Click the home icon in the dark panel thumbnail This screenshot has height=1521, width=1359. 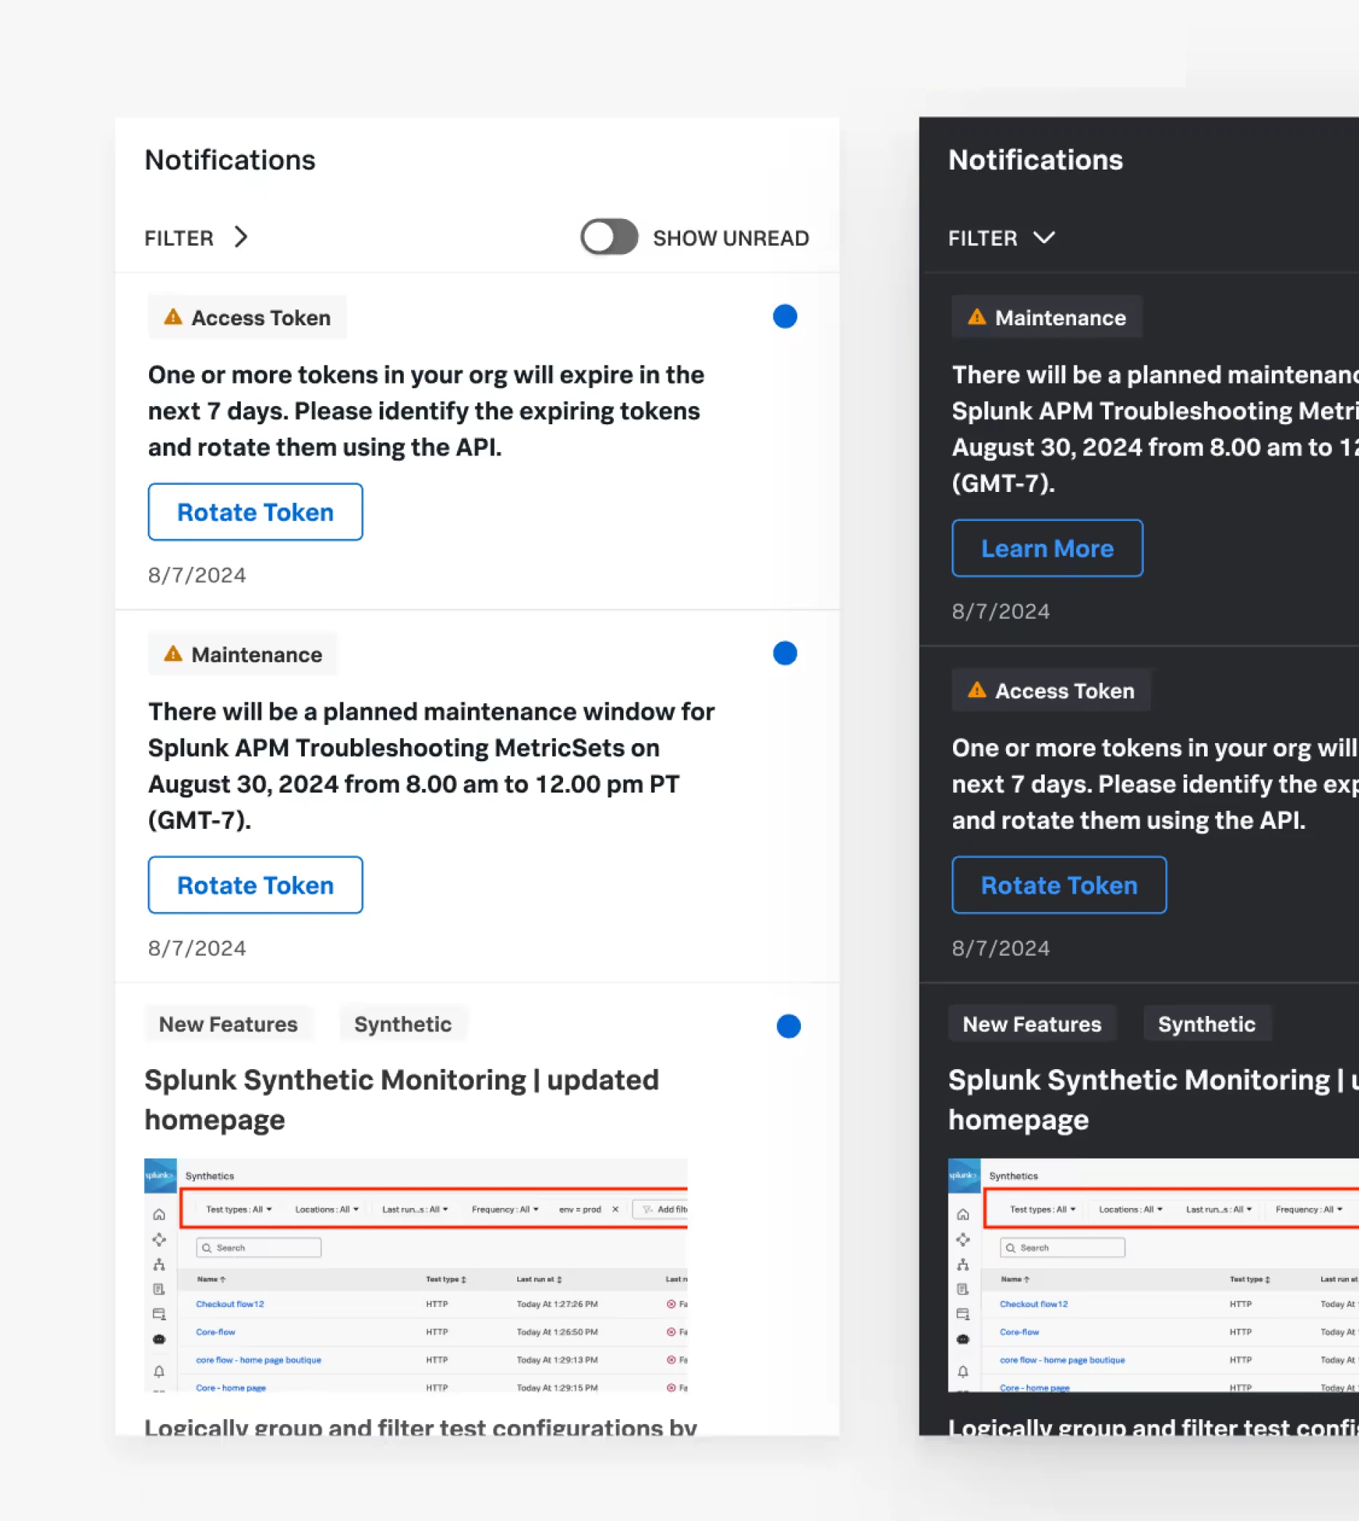pos(963,1215)
